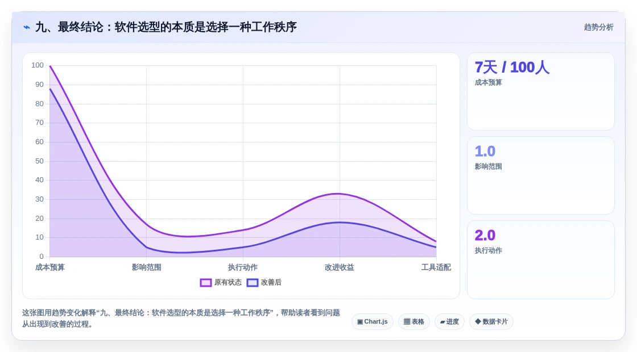The width and height of the screenshot is (637, 352).
Task: Click the blue lightning icon beside the title
Action: coord(27,27)
